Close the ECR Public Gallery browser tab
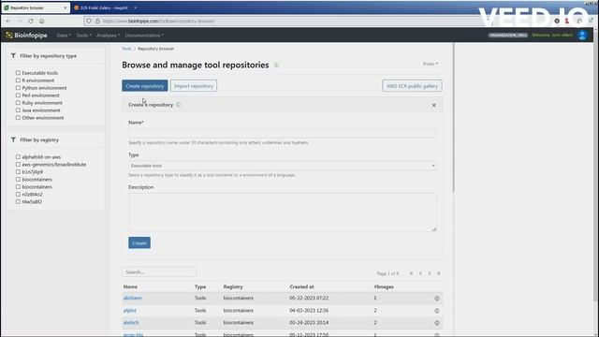The height and width of the screenshot is (337, 599). [135, 7]
